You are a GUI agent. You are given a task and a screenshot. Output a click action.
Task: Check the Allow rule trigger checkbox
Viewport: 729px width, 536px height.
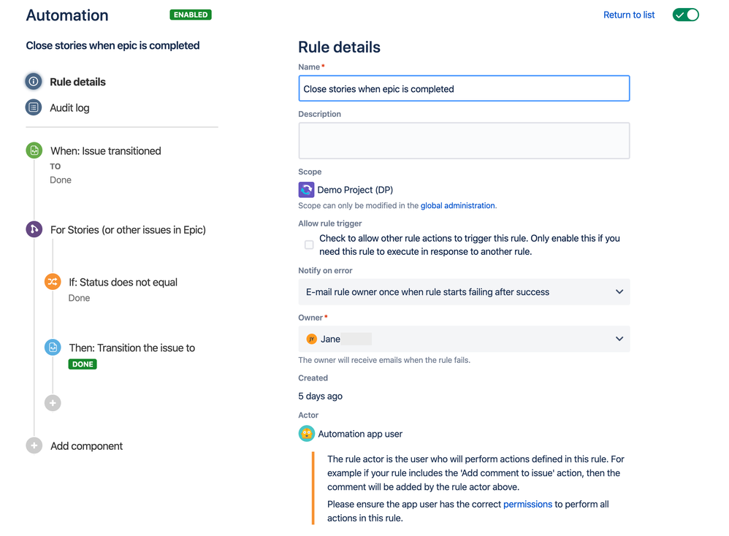click(309, 245)
